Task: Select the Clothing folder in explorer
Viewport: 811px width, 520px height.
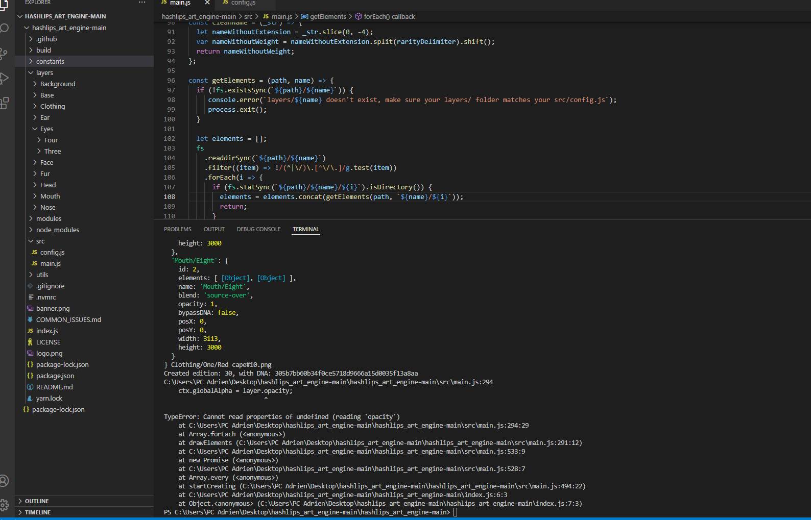Action: (53, 106)
